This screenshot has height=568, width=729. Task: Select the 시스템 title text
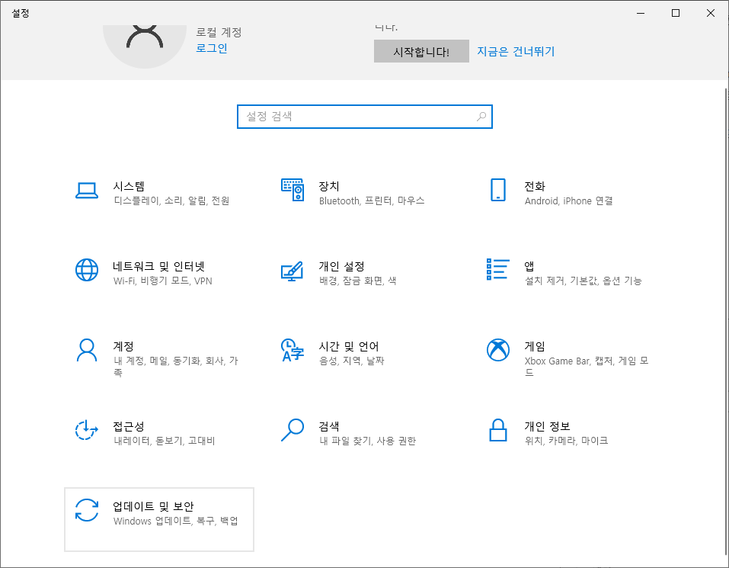click(129, 186)
